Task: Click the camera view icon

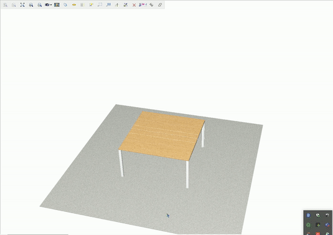Action: [x=47, y=5]
